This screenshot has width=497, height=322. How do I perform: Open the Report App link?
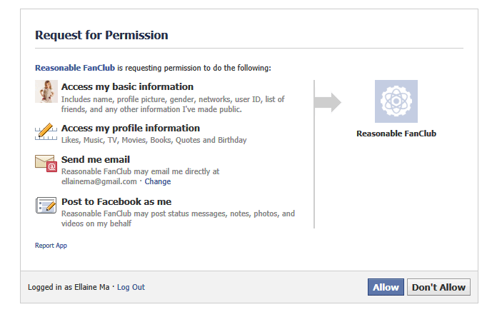coord(51,246)
